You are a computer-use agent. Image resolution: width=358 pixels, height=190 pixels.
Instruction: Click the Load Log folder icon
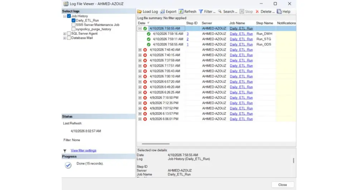[139, 11]
